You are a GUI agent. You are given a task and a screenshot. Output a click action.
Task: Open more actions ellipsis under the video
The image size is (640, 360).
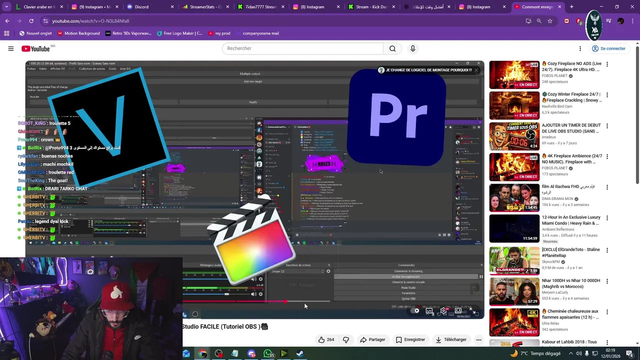[478, 339]
